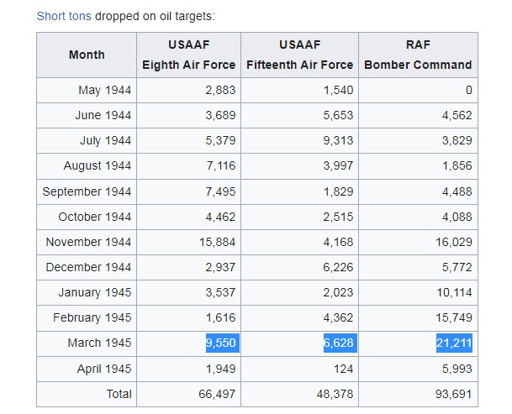Click the January 1945 RAF value 10,114
The width and height of the screenshot is (512, 414).
(454, 292)
